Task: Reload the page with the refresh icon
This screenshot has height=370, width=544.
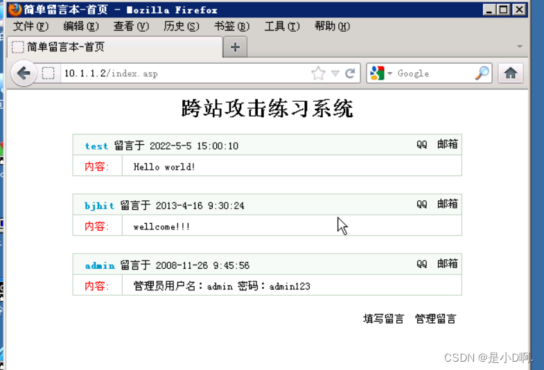Action: (350, 73)
